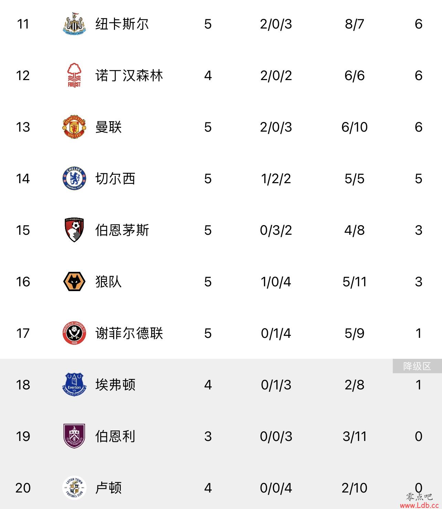Tap the Everton blue badge

(74, 385)
